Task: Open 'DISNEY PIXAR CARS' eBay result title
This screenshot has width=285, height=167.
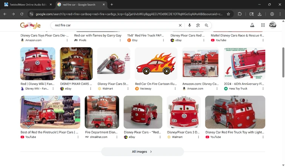Action: pos(76,84)
